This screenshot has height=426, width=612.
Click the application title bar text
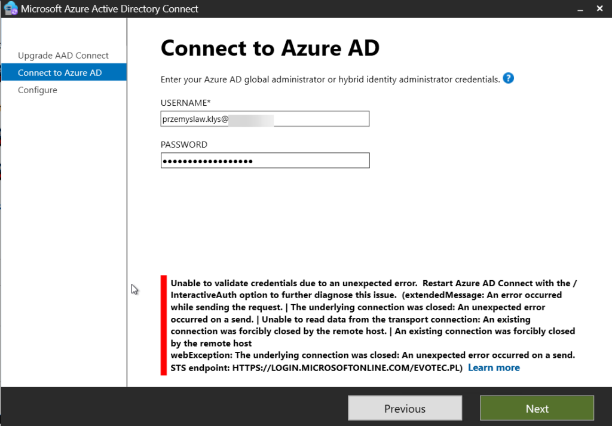pos(105,8)
